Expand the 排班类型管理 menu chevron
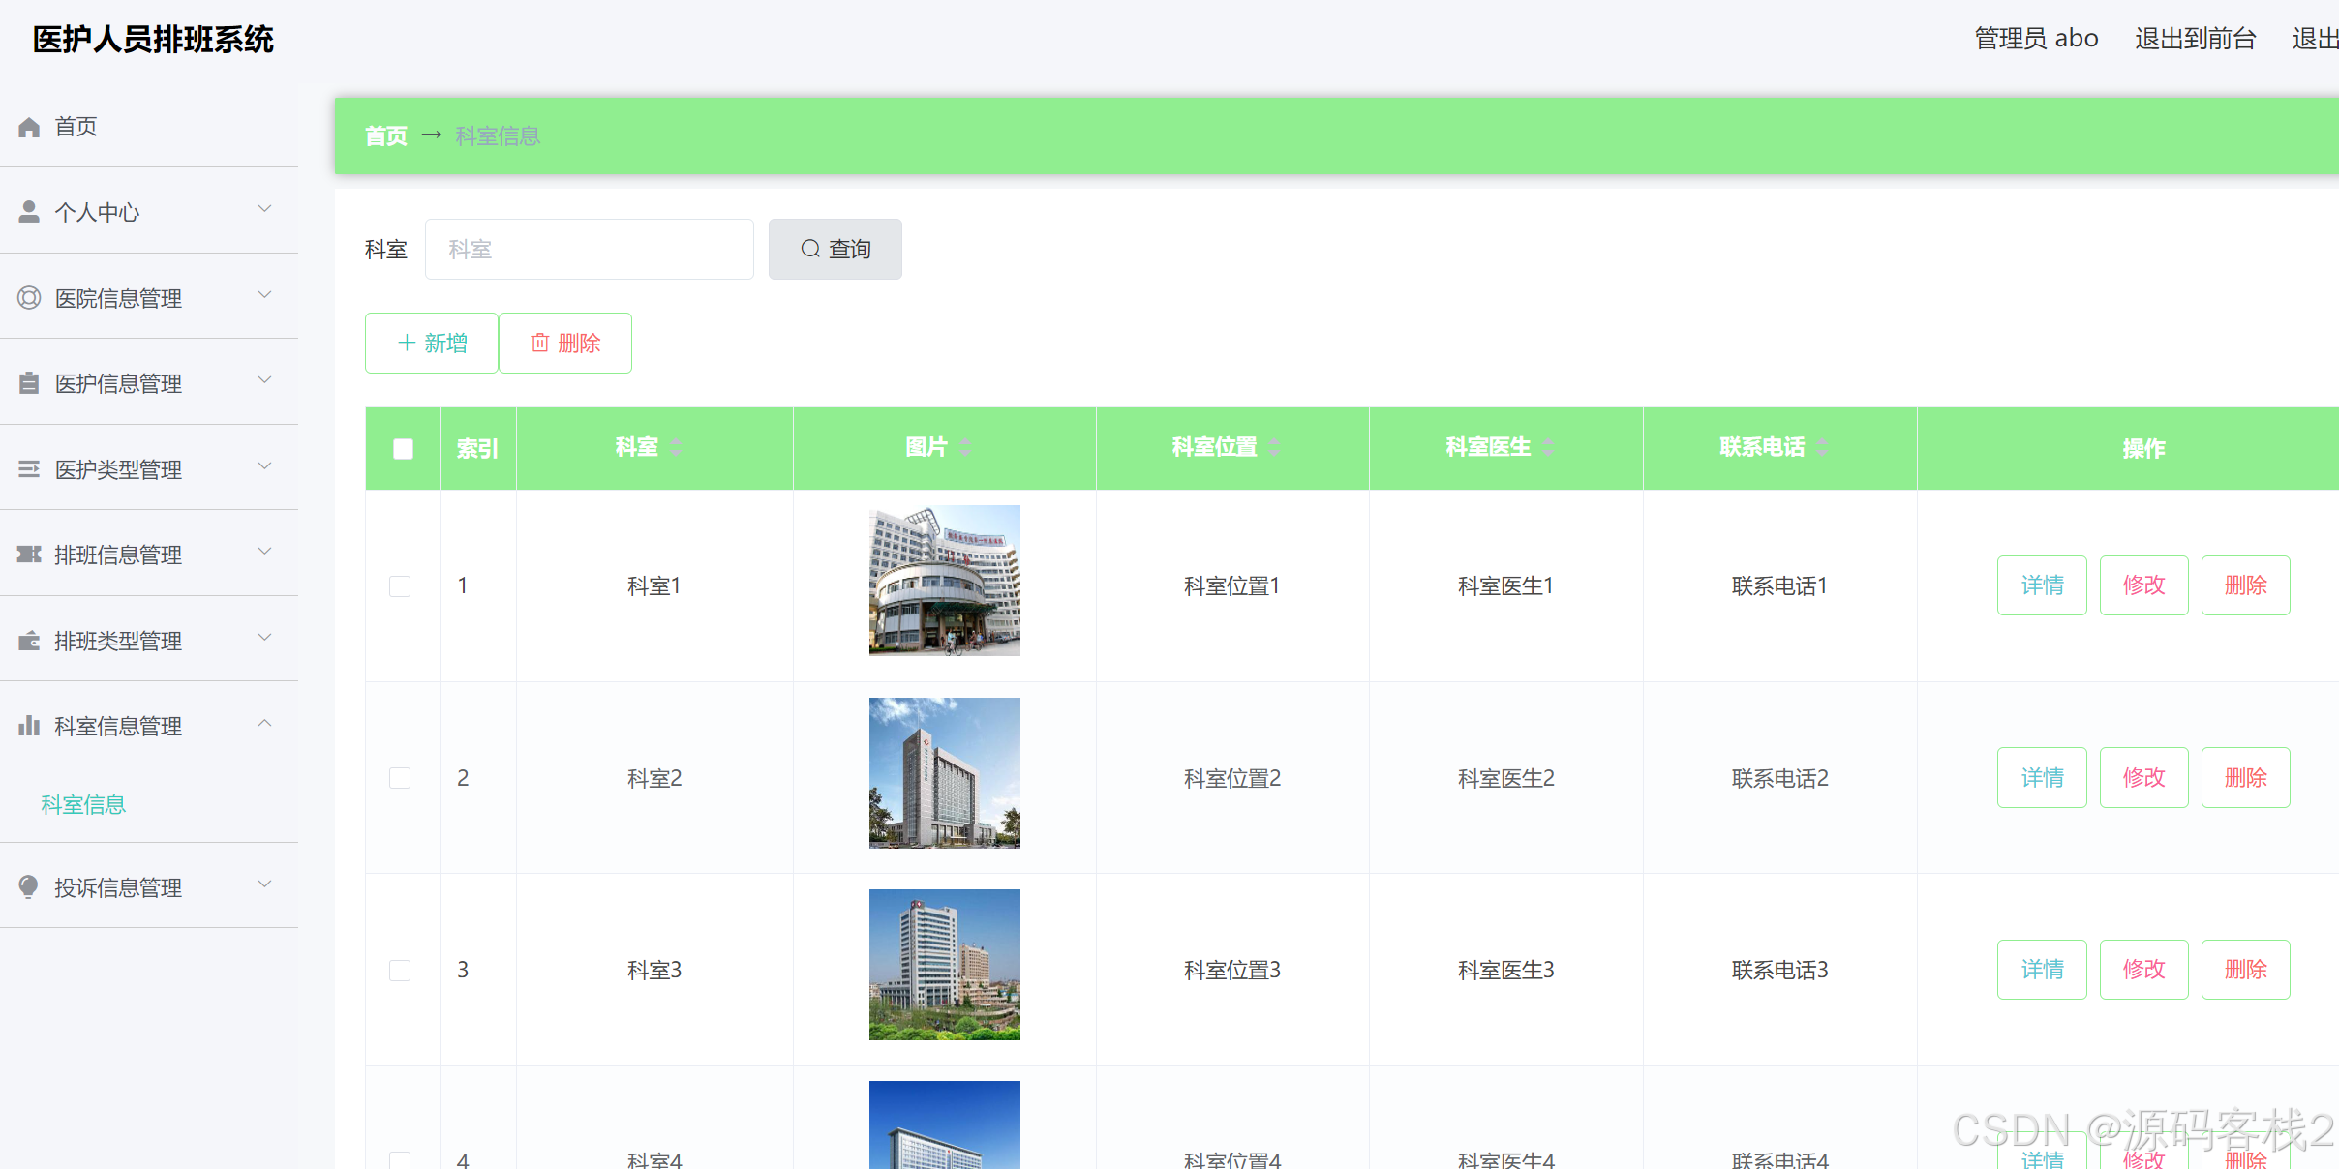Image resolution: width=2339 pixels, height=1169 pixels. pos(264,638)
